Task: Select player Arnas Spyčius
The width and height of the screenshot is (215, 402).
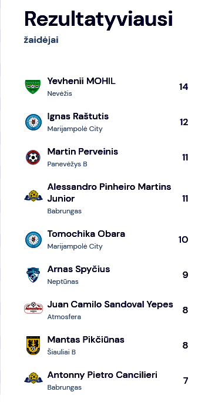Action: pyautogui.click(x=79, y=269)
